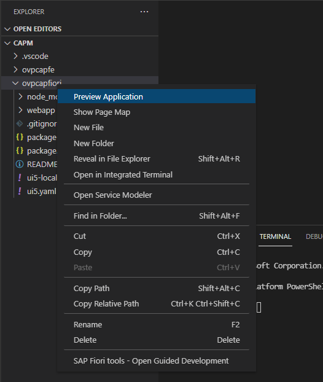Click the README info icon

pyautogui.click(x=20, y=164)
